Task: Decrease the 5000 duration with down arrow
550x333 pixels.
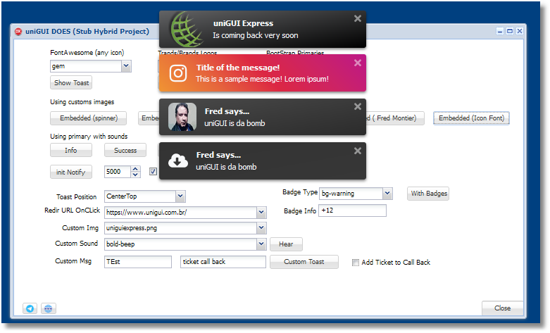Action: point(135,175)
